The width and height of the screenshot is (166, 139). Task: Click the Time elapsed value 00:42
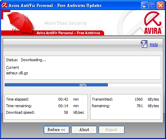point(63,99)
